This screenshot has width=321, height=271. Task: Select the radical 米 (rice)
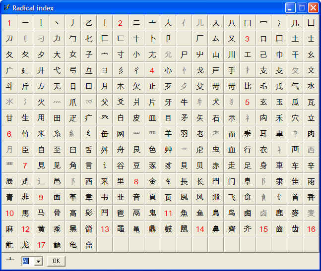[41, 134]
